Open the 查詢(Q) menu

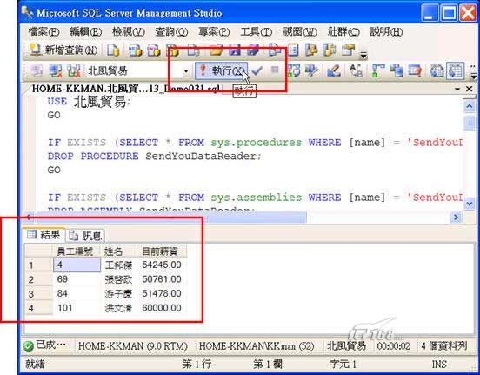(x=171, y=31)
